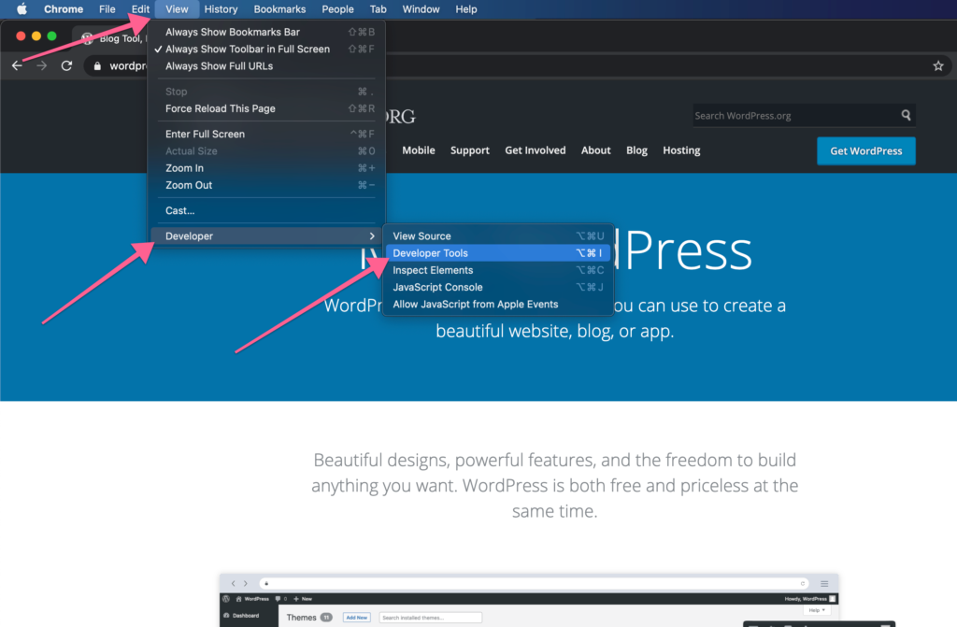The height and width of the screenshot is (627, 957).
Task: Click the padlock site info icon
Action: click(x=97, y=66)
